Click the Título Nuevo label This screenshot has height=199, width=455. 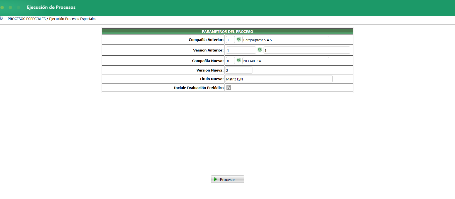click(211, 79)
